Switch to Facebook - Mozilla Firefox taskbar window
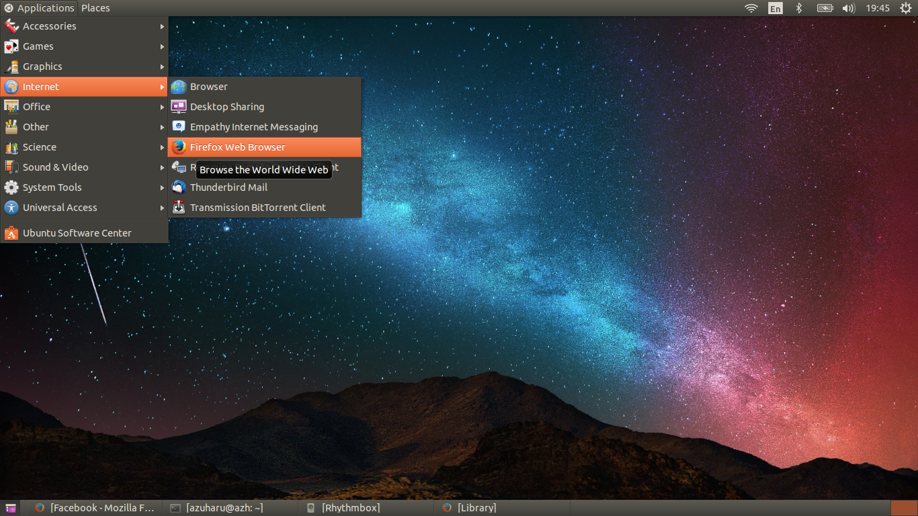918x516 pixels. [96, 508]
